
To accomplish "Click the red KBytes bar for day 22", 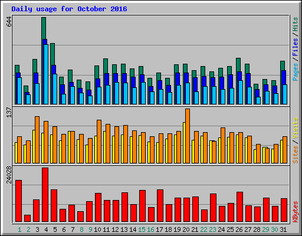I will pos(204,216).
